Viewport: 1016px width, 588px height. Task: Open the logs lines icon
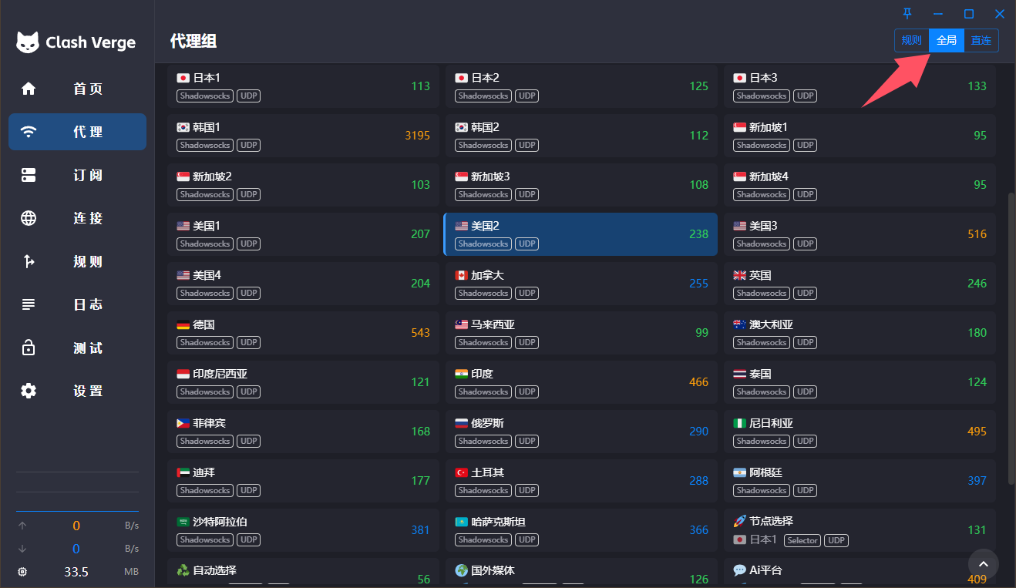[29, 304]
